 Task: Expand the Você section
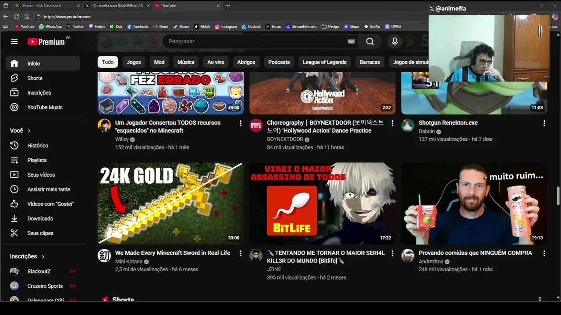21,130
